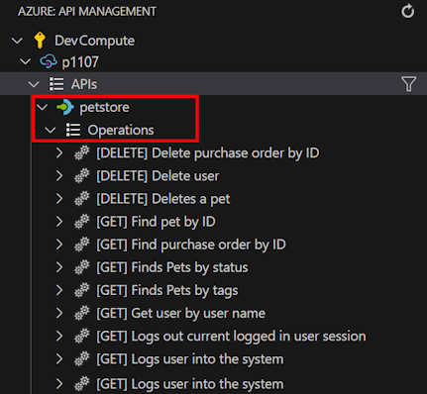Click gear icon of Find purchase order by ID
The height and width of the screenshot is (394, 427).
[82, 245]
